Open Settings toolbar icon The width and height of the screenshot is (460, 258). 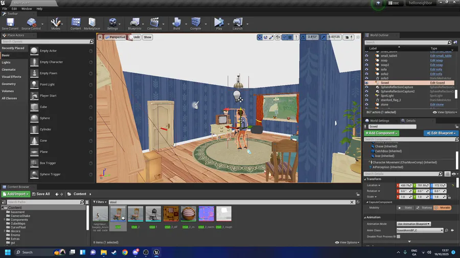[x=112, y=24]
